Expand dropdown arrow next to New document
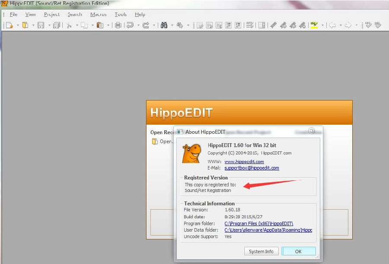Viewport: 389px width, 264px height. point(18,25)
